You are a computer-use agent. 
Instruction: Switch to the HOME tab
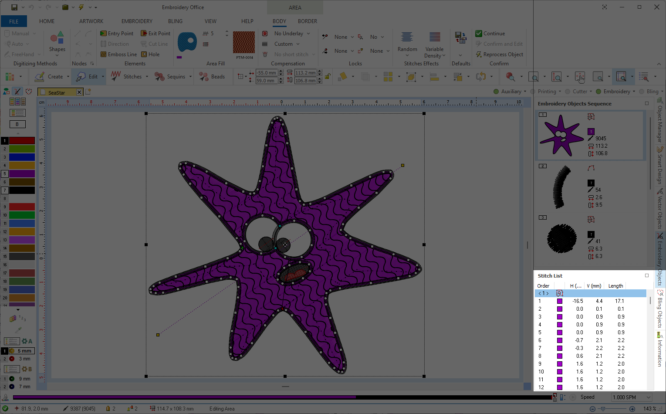(x=47, y=21)
